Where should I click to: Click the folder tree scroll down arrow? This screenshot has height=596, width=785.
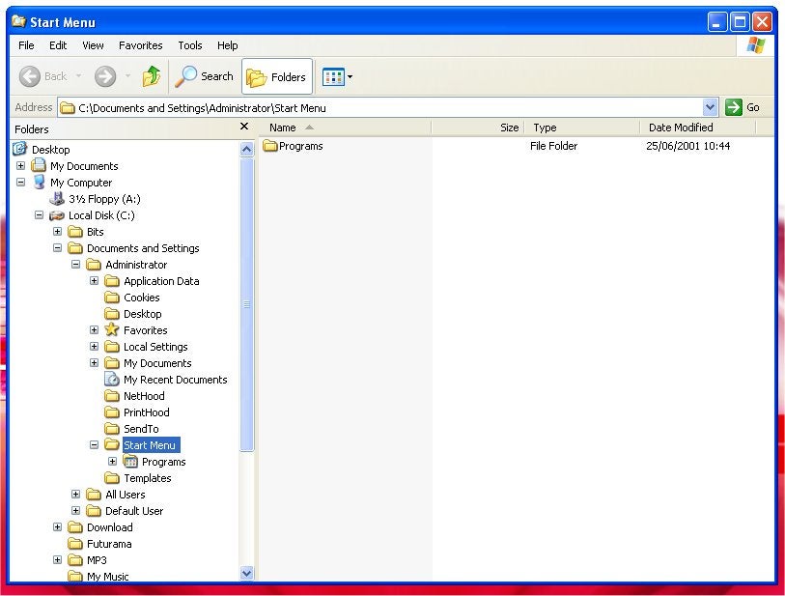(x=247, y=573)
